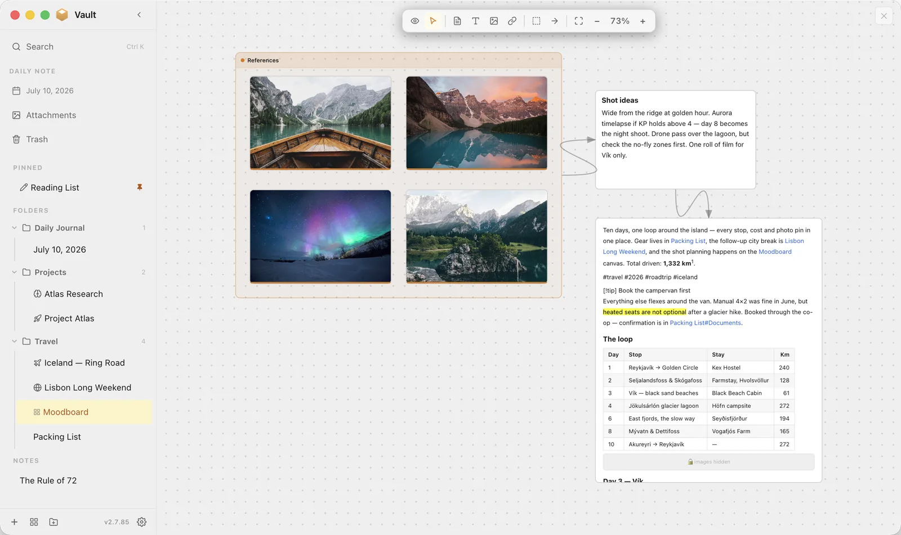Select the Travel folder
The height and width of the screenshot is (535, 901).
click(46, 341)
